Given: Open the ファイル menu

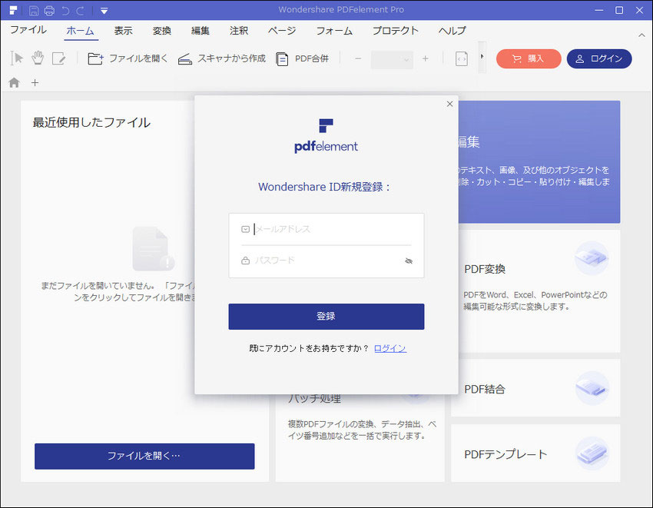Looking at the screenshot, I should pos(28,30).
